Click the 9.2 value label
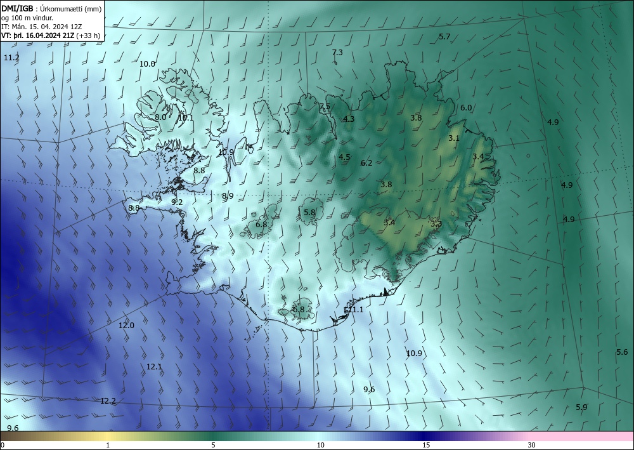 pyautogui.click(x=177, y=202)
